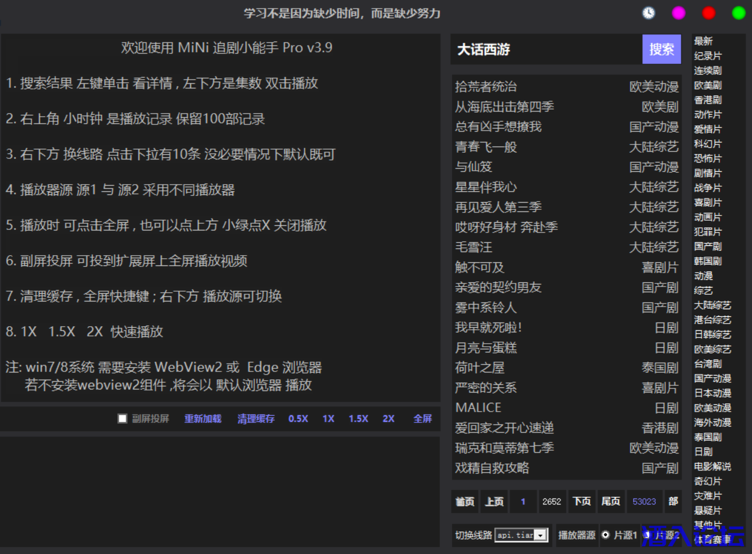Image resolution: width=752 pixels, height=554 pixels.
Task: Go to next page with 下页
Action: coord(581,502)
